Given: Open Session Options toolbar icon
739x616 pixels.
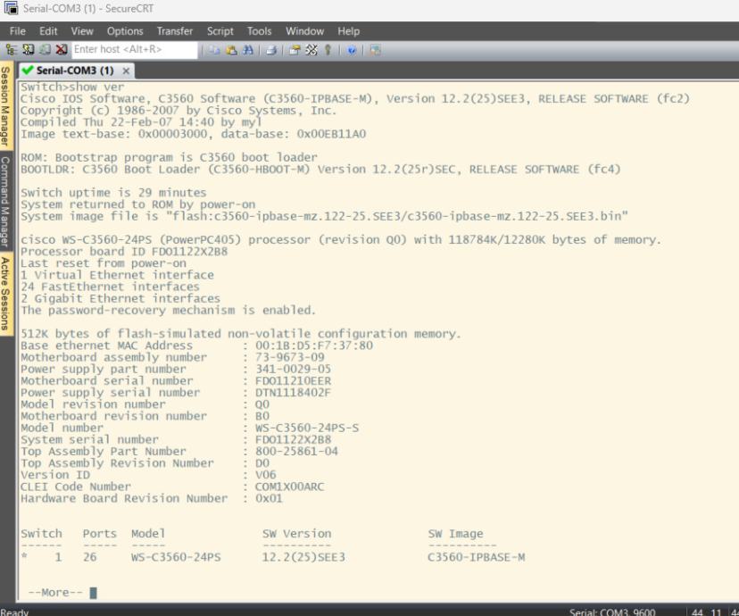Looking at the screenshot, I should (x=295, y=50).
